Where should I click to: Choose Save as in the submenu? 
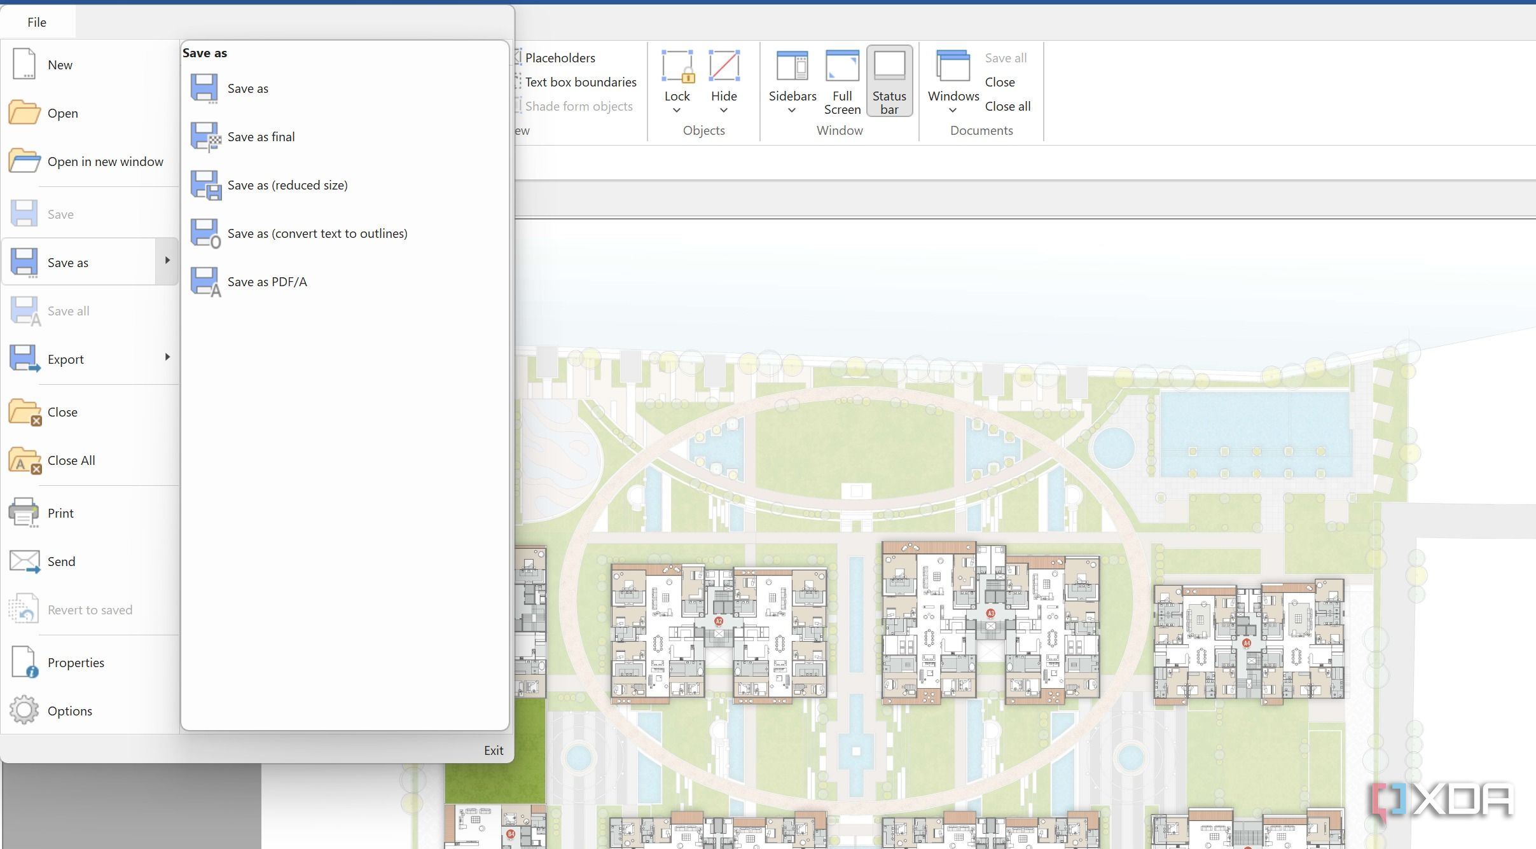coord(345,88)
